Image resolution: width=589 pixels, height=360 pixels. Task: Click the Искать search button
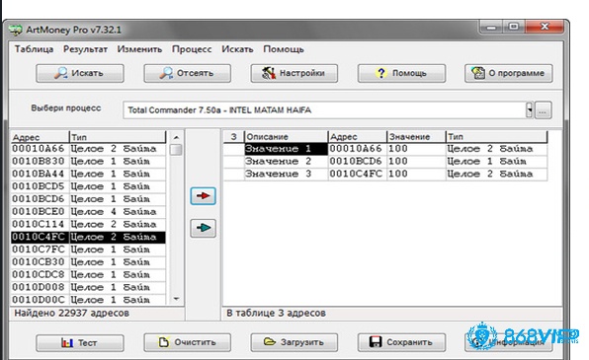click(80, 73)
